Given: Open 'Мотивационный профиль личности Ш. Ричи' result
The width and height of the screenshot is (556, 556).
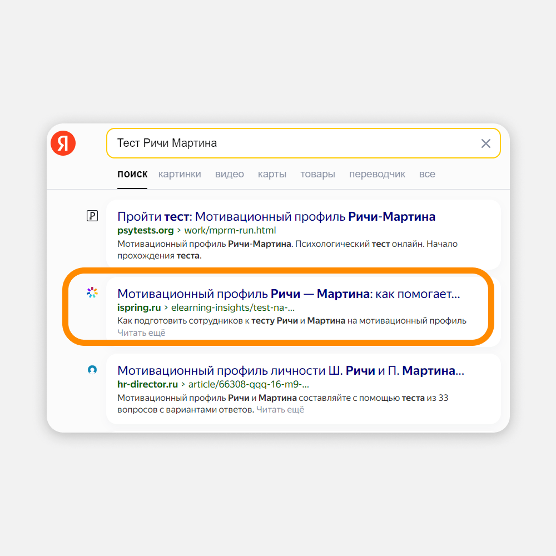Looking at the screenshot, I should [x=290, y=370].
